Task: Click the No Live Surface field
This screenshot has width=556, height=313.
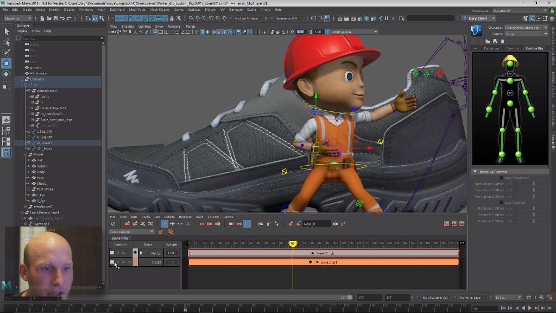Action: [x=247, y=18]
